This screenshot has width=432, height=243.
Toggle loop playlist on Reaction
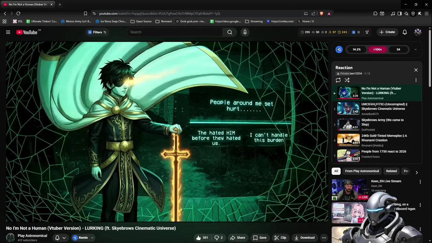pos(338,80)
